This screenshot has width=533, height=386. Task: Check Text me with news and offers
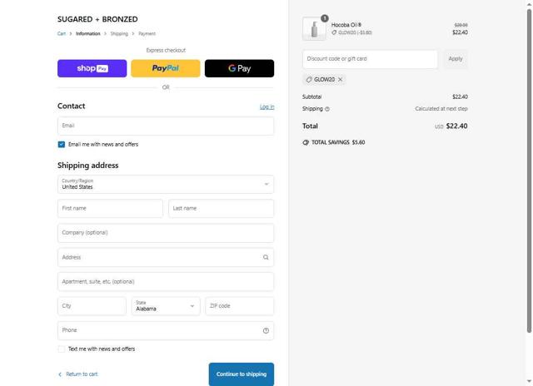(x=62, y=349)
